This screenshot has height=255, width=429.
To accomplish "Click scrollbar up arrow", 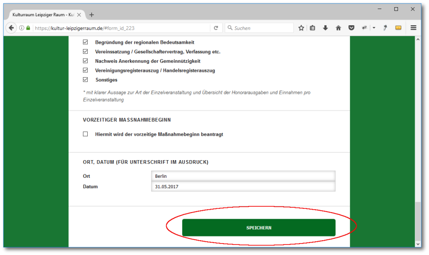I will point(418,40).
